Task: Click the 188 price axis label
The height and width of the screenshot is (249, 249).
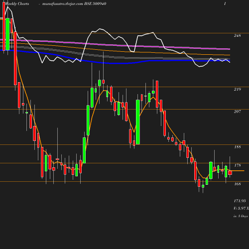Action: coord(237,147)
